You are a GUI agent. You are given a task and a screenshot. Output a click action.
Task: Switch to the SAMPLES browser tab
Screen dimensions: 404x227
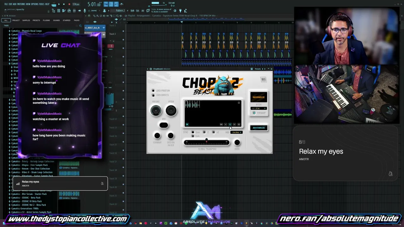[26, 20]
